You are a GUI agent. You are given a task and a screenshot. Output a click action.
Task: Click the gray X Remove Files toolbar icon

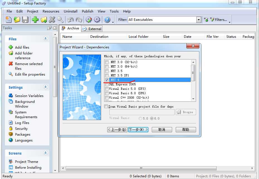point(52,20)
